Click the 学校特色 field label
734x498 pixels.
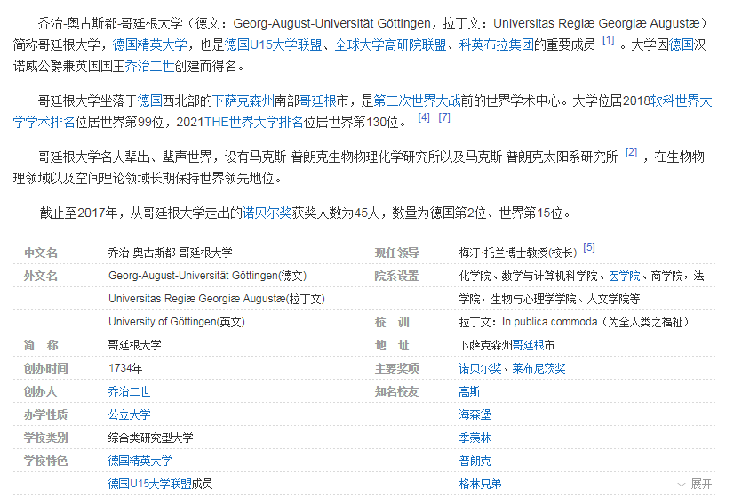coord(46,461)
